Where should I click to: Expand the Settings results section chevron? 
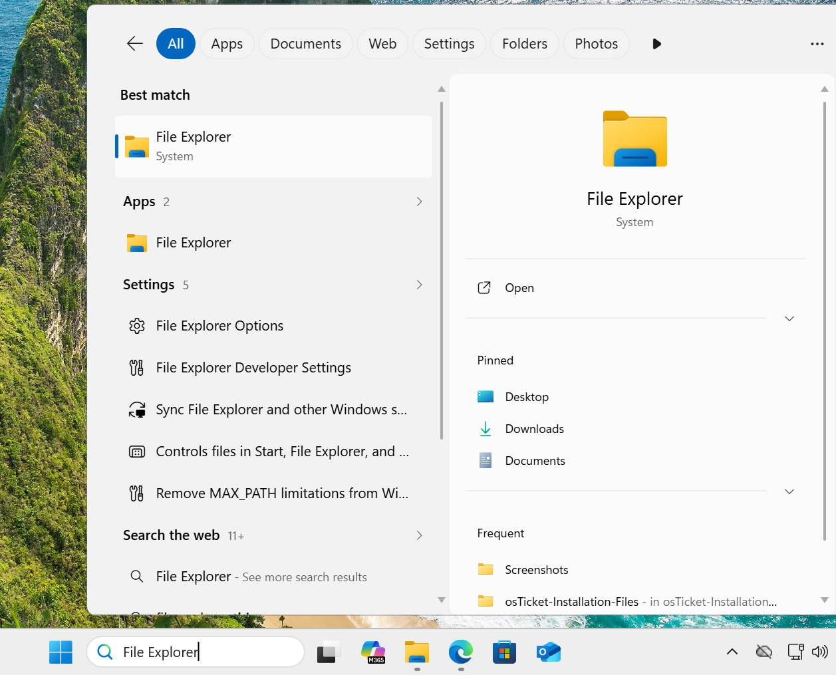coord(419,285)
